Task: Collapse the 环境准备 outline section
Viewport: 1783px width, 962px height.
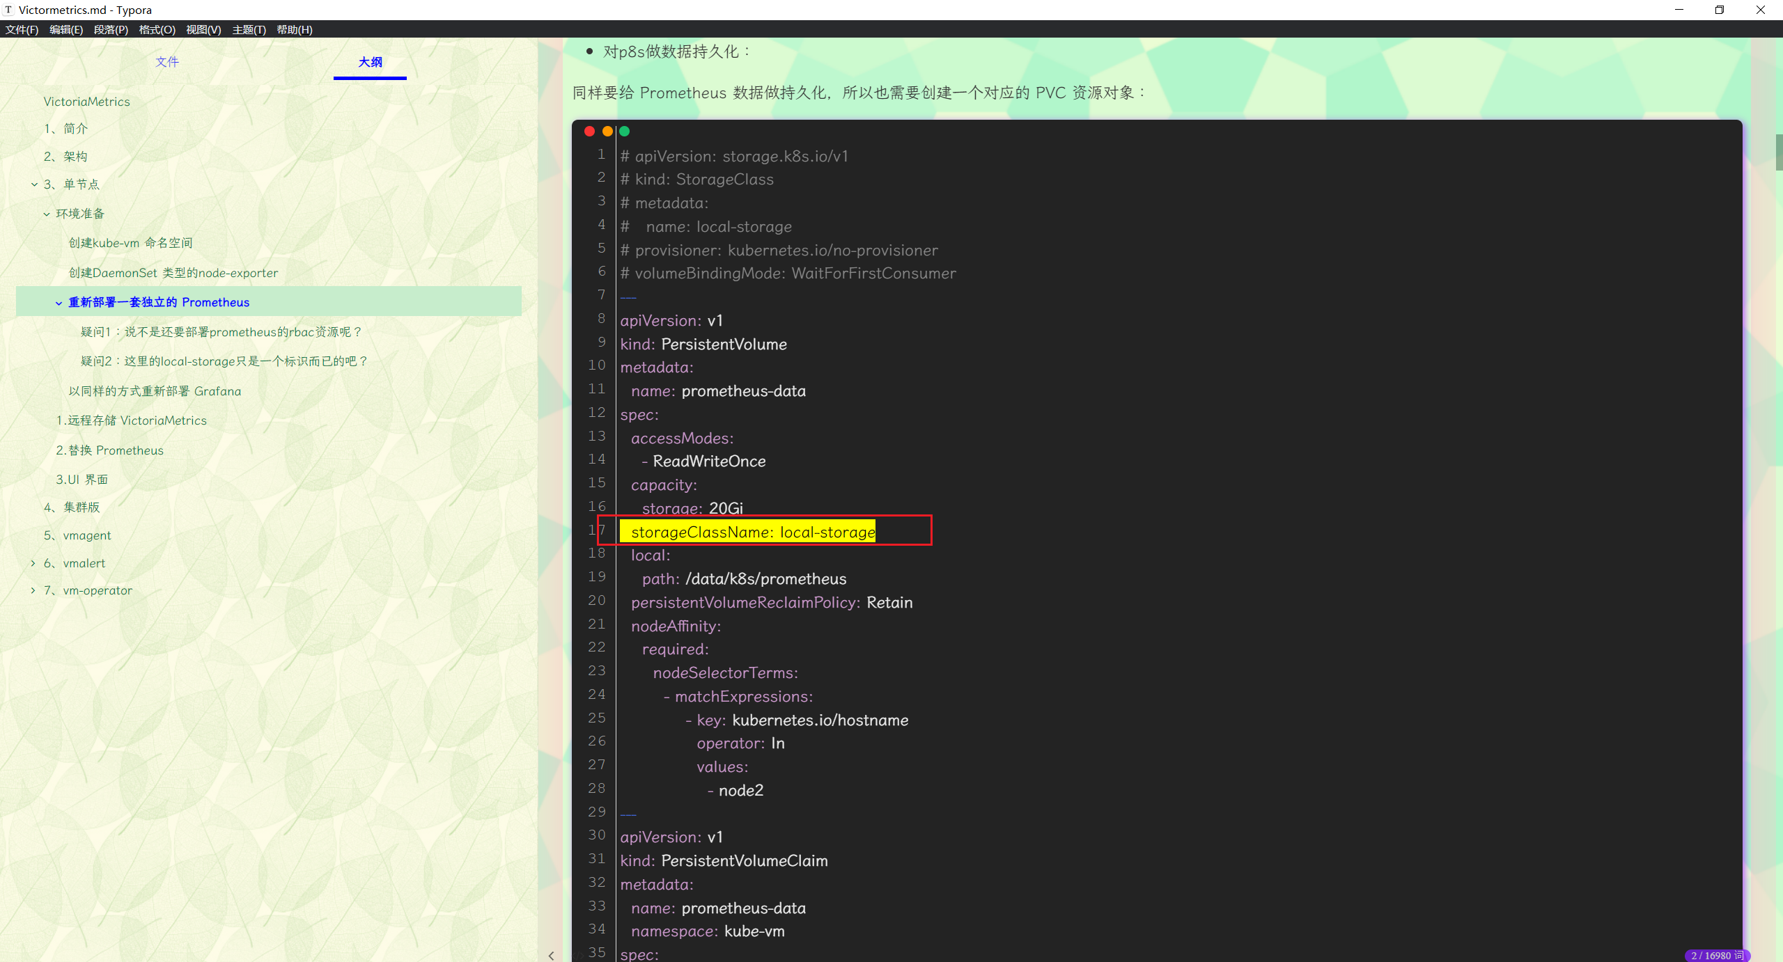Action: (47, 214)
